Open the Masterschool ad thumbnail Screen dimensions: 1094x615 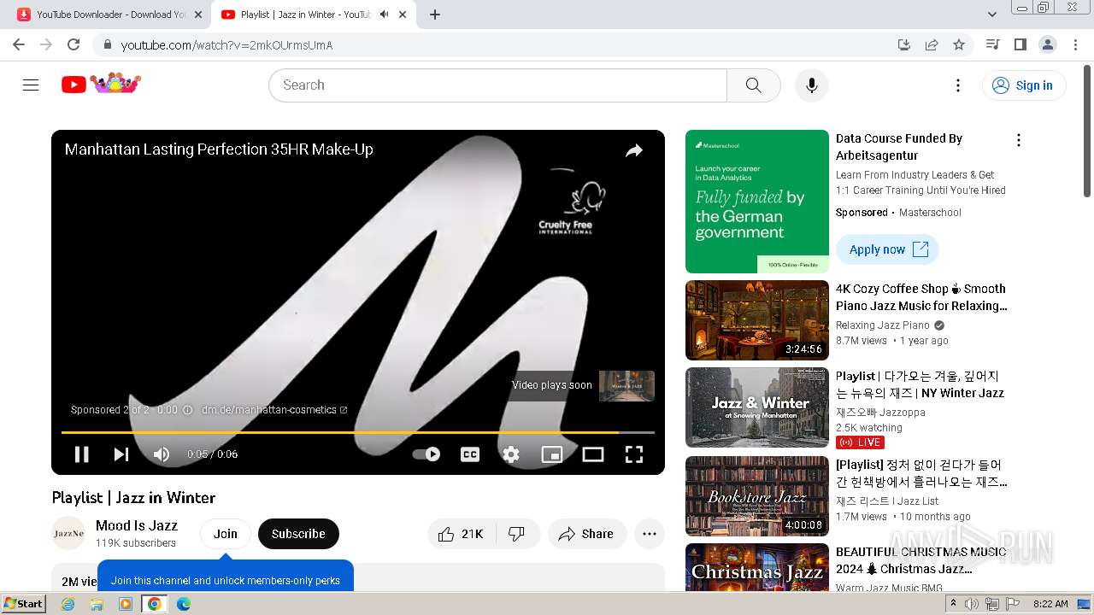pos(757,202)
